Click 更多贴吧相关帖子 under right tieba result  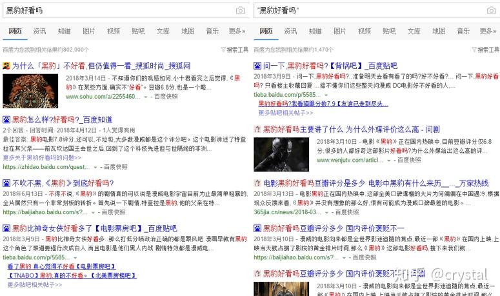click(x=286, y=113)
